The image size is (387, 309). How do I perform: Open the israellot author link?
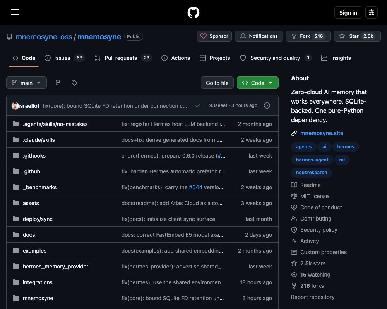point(29,106)
